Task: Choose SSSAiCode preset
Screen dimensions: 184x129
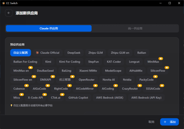Action: coord(153,88)
